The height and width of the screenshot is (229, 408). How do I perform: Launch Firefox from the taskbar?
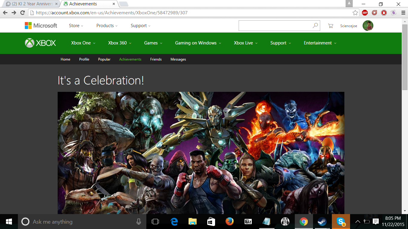(229, 222)
